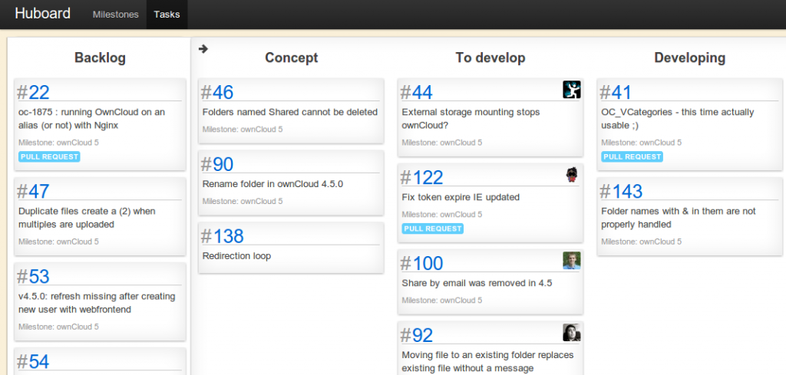Click the Pull Request label on issue #122
786x375 pixels.
432,229
